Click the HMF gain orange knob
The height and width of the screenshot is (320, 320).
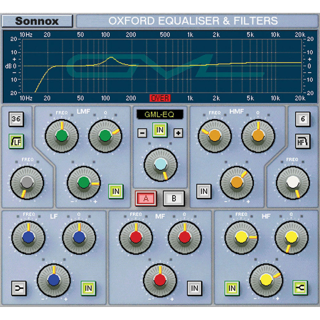(237, 183)
